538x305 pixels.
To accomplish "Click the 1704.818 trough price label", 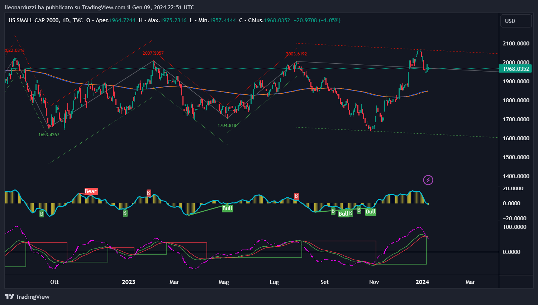I will click(227, 126).
